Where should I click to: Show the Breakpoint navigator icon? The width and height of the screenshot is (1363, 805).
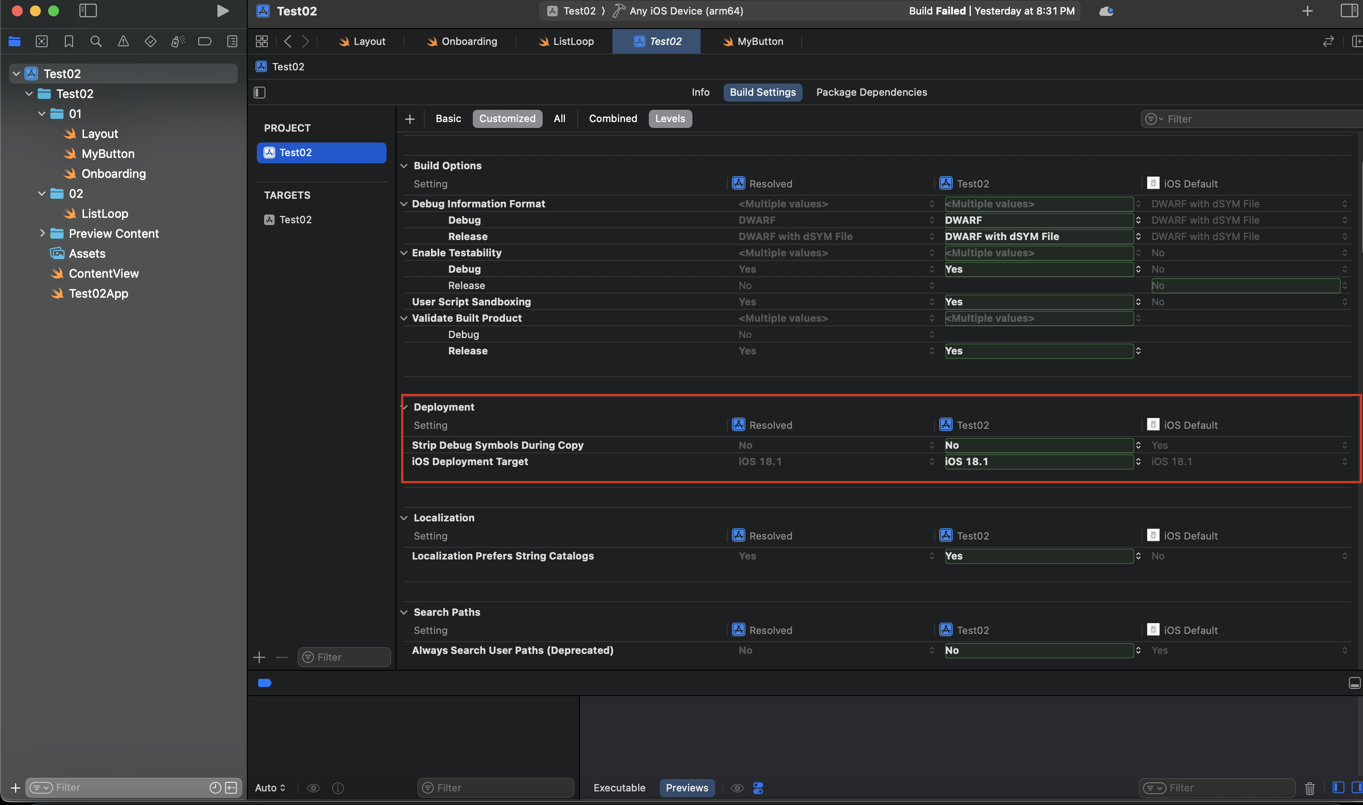click(x=205, y=41)
